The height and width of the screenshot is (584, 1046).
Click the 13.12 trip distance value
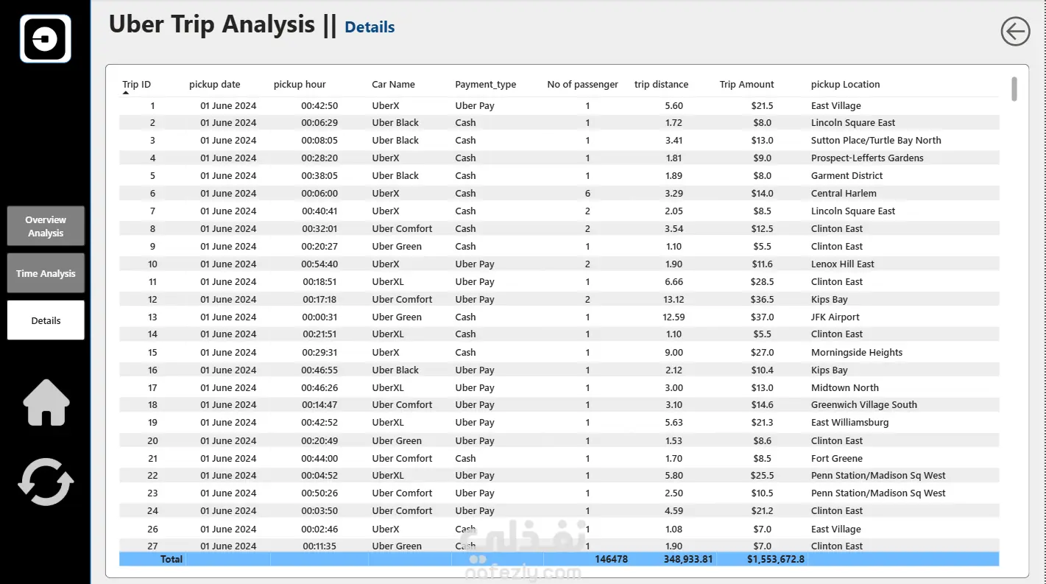pos(674,299)
